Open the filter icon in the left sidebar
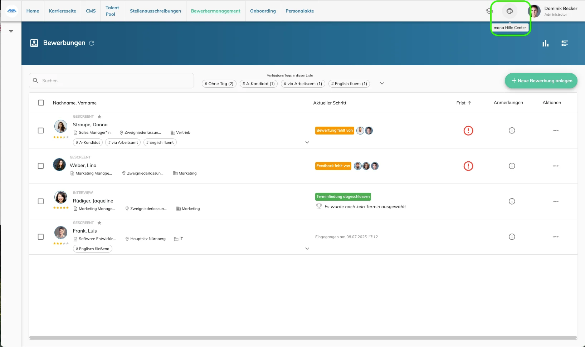Screen dimensions: 585x347 click(x=11, y=32)
